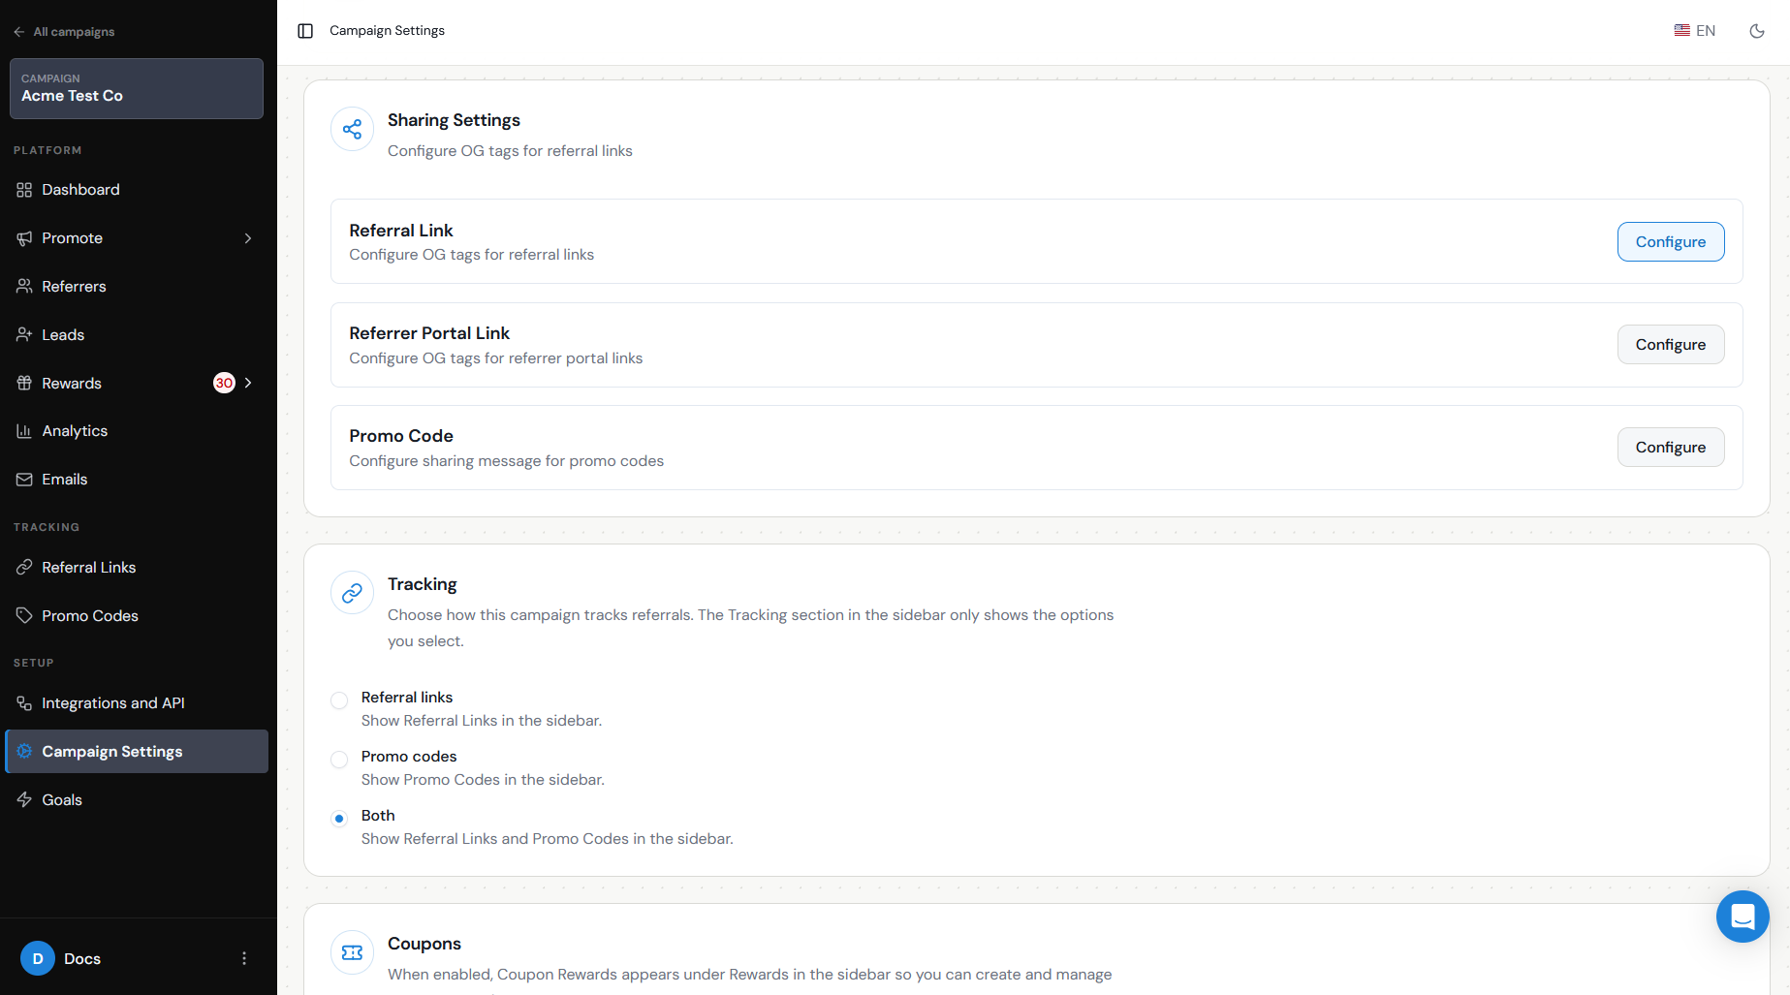Go to Leads in the sidebar
The image size is (1790, 995).
coord(137,335)
